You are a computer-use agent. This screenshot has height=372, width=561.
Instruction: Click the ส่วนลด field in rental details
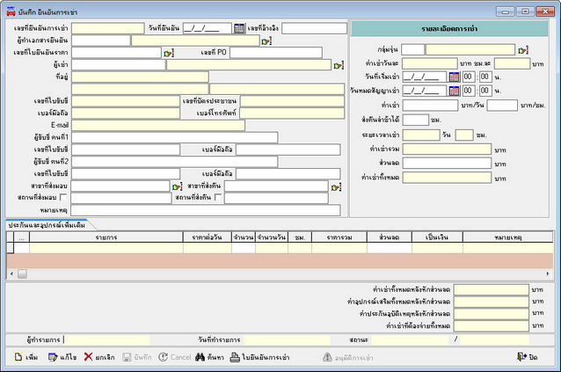tap(447, 163)
